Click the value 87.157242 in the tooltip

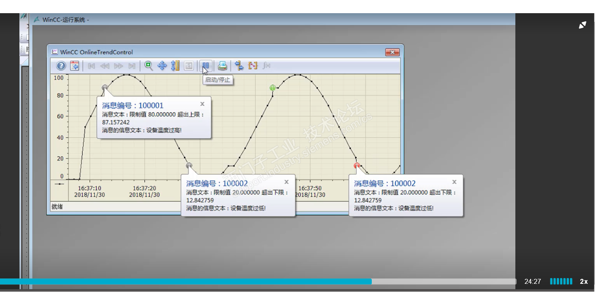coord(116,122)
